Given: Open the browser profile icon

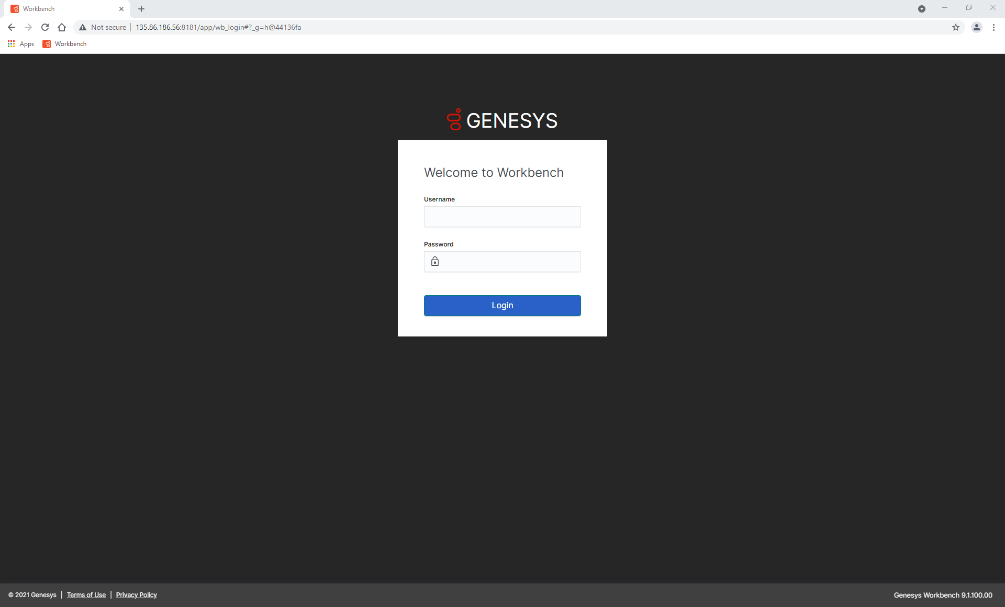Looking at the screenshot, I should 977,27.
